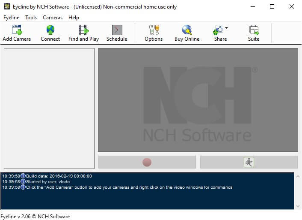The image size is (302, 220).
Task: Open the Tools menu
Action: [31, 18]
